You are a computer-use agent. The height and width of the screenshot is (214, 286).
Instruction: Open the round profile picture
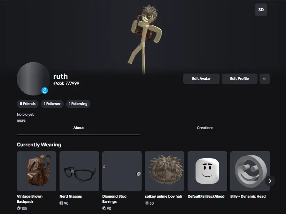[33, 79]
